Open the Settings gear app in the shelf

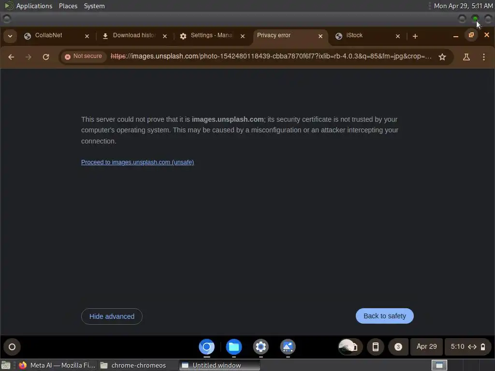(x=261, y=347)
